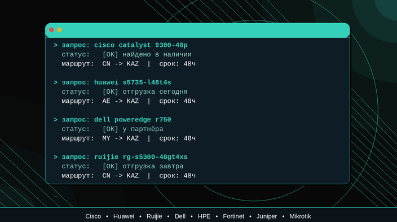Click the Dell brand in the bottom bar
The width and height of the screenshot is (397, 222).
[180, 216]
